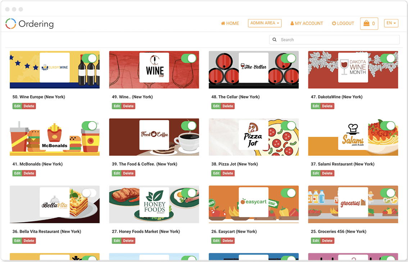
Task: Go to the Home page
Action: (230, 23)
